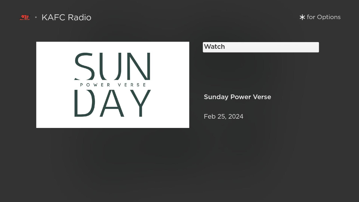Click the "POWER VERSE" text in the artwork
Screen dimensions: 359x202
pyautogui.click(x=113, y=85)
